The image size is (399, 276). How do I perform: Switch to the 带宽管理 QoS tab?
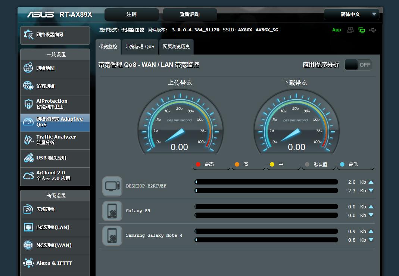140,47
